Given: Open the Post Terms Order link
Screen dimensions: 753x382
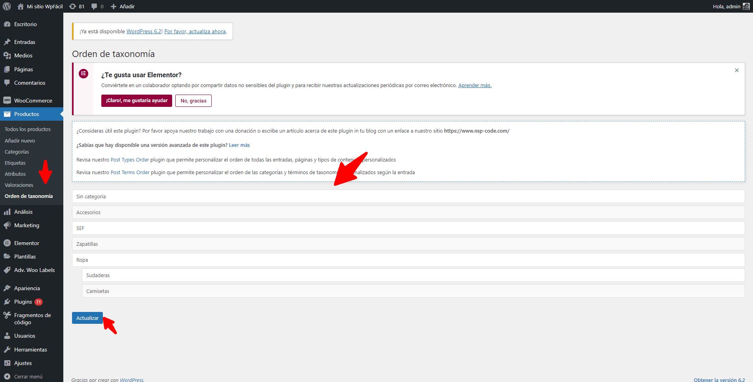Looking at the screenshot, I should click(x=130, y=173).
